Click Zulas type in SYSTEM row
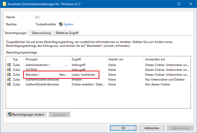The width and height of the screenshot is (197, 133). [16, 70]
